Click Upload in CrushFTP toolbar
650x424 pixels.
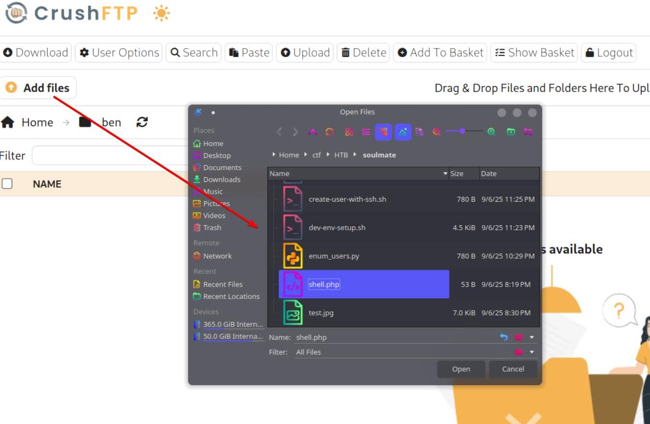305,53
